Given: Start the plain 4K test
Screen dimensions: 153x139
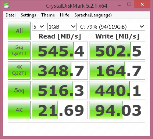Looking at the screenshot, I should coord(19,110).
